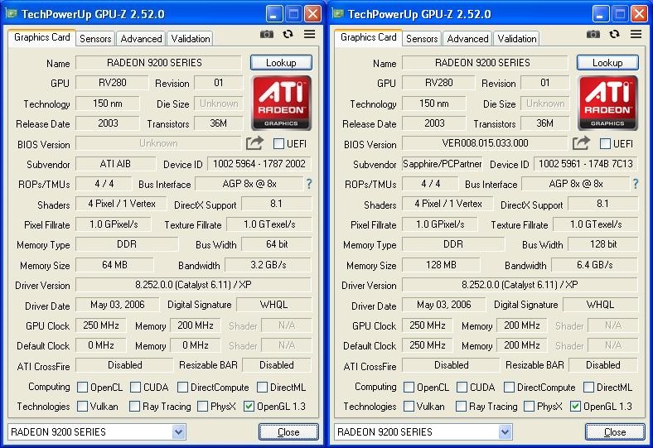Click Close button in left window
Viewport: 653px width, 448px height.
click(288, 431)
